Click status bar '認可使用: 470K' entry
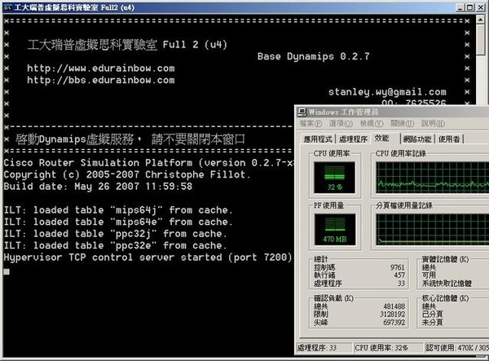Image resolution: width=489 pixels, height=361 pixels. [x=457, y=348]
